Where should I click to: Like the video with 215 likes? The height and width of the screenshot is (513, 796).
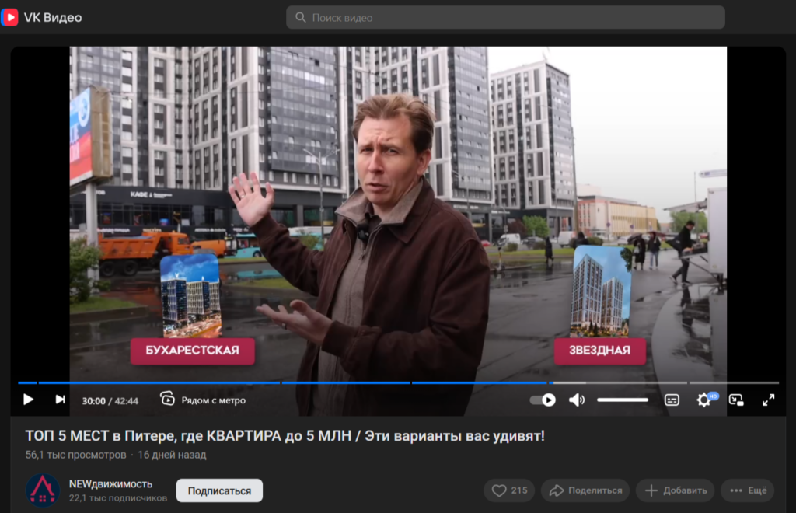509,490
